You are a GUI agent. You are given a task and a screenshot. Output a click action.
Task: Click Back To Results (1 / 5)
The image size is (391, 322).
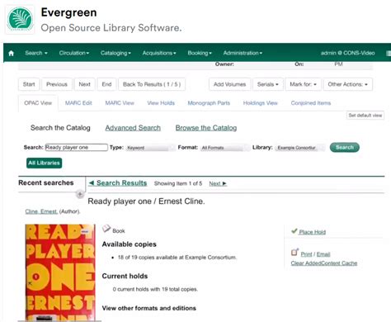(152, 84)
